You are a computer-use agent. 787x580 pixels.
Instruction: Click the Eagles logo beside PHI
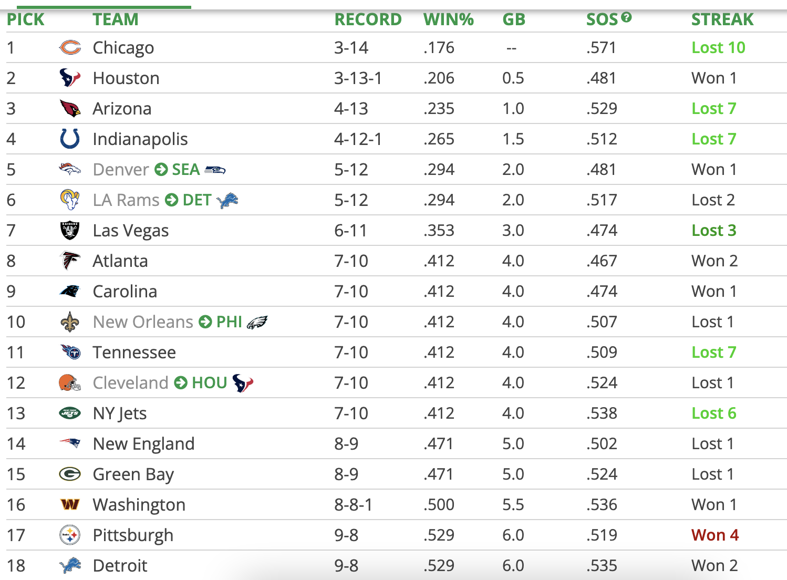pyautogui.click(x=257, y=322)
